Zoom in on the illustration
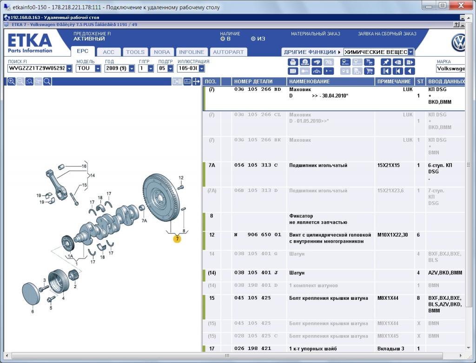Screen dimensions: 476x363 [x=11, y=81]
